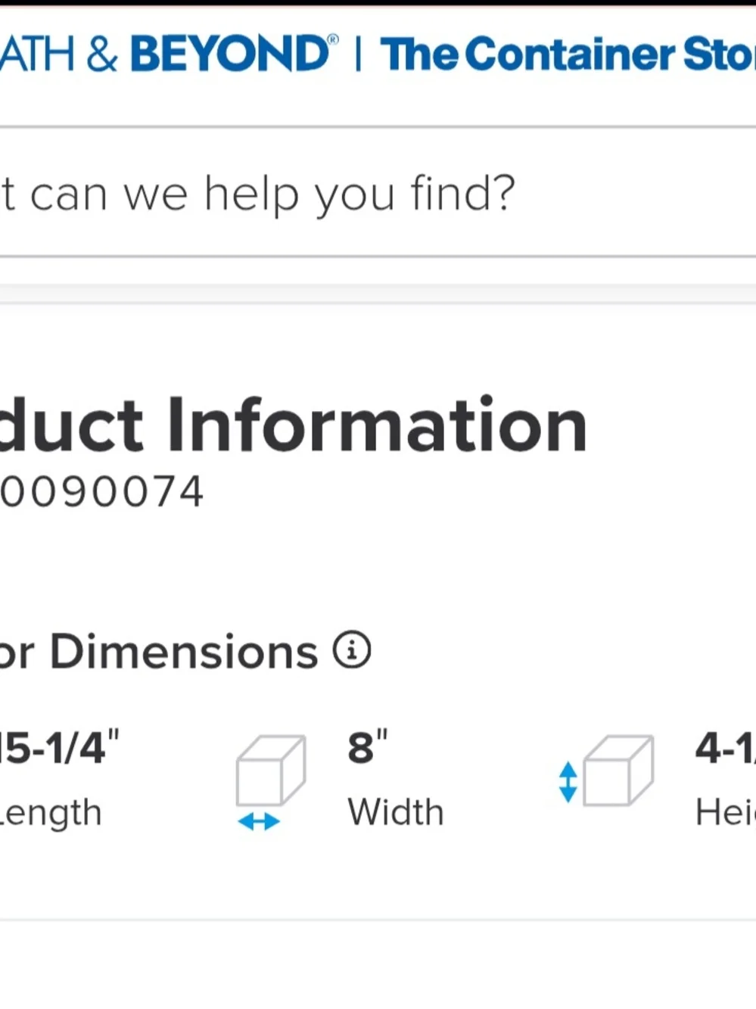Click the Width cube icon

tap(271, 771)
